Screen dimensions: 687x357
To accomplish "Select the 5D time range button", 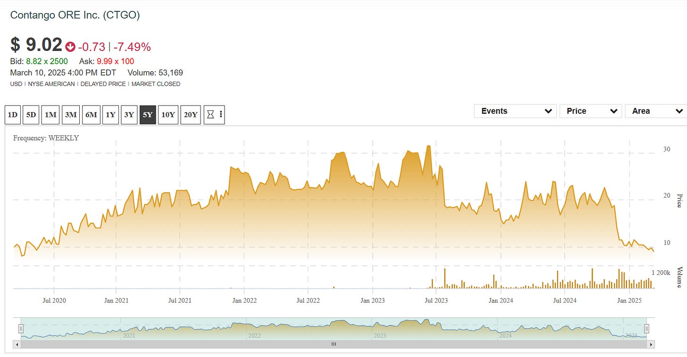I will click(31, 115).
